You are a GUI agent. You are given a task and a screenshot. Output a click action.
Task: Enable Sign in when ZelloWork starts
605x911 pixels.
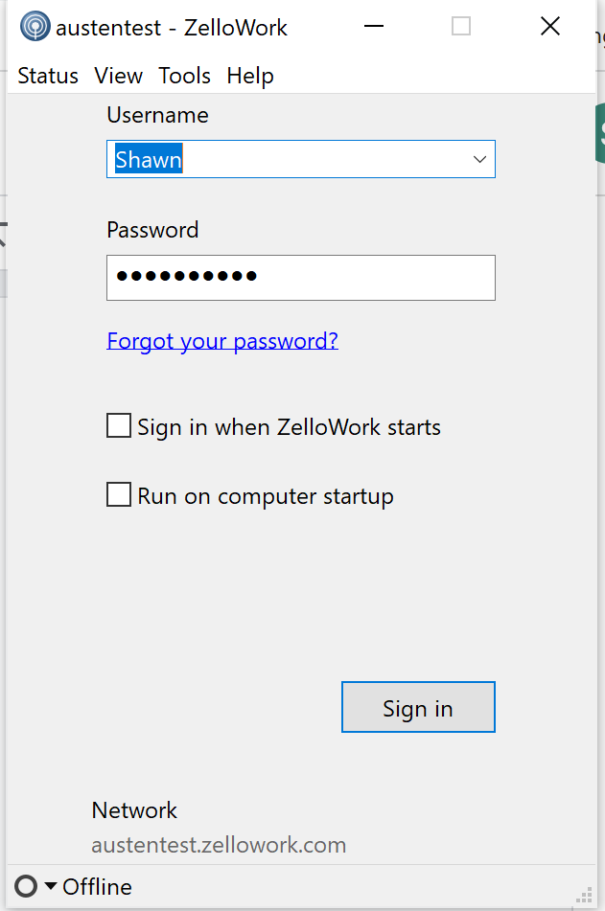pyautogui.click(x=119, y=426)
